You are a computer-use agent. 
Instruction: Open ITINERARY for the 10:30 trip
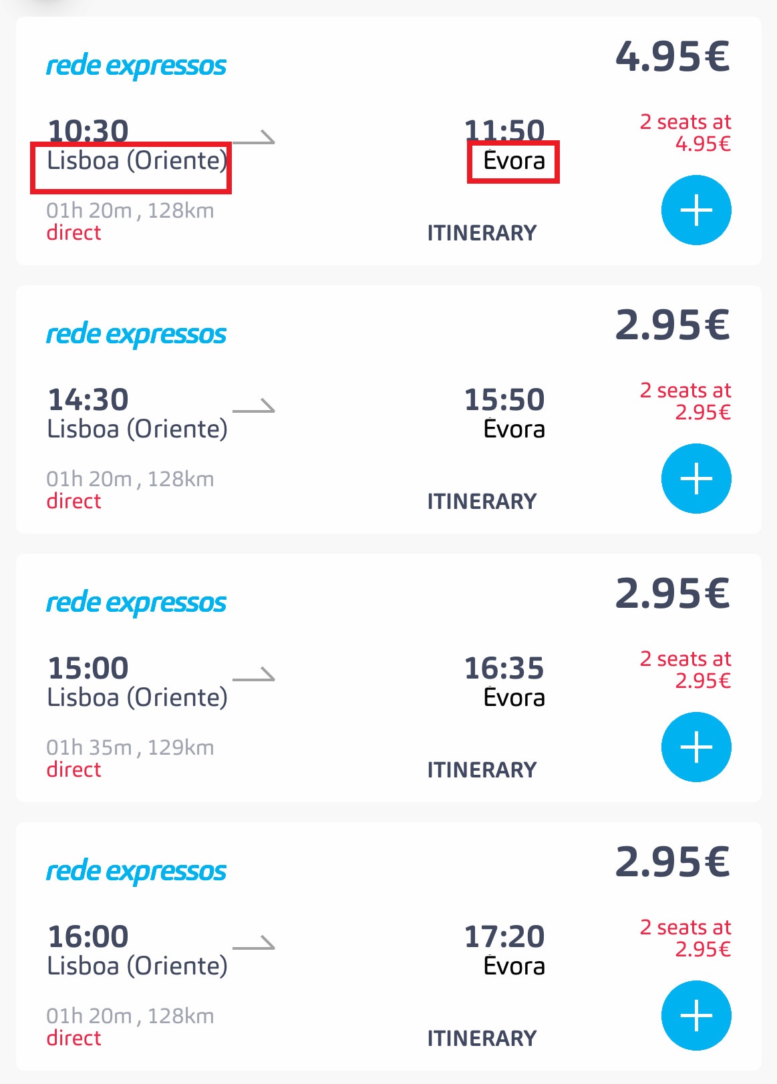(482, 233)
